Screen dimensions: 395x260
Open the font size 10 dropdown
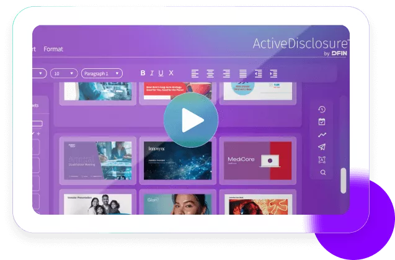64,73
